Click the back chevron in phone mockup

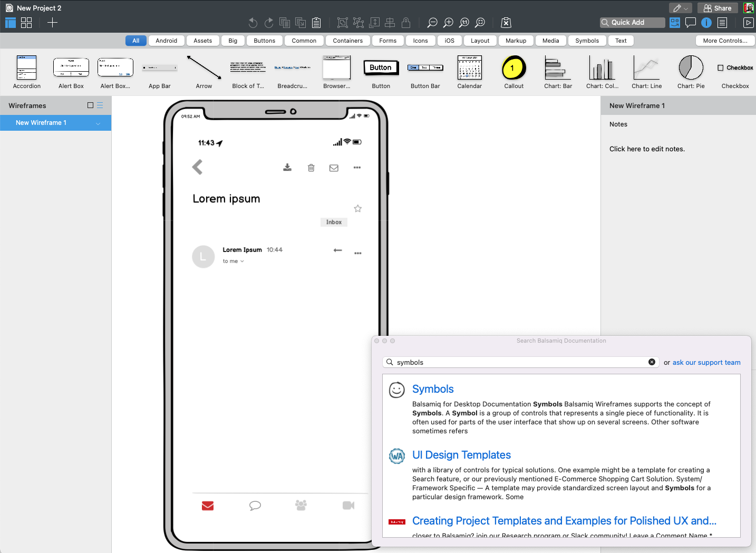point(198,167)
